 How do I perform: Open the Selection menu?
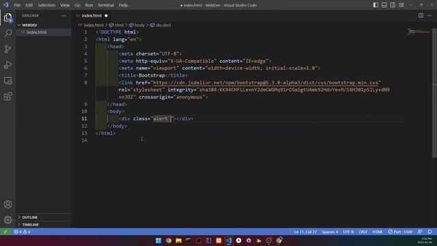[x=46, y=5]
